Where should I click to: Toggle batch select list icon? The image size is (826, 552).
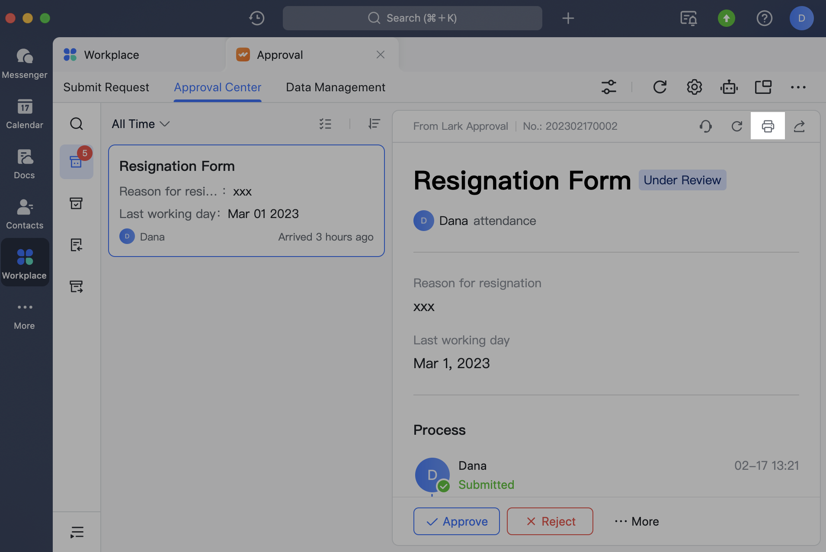(325, 124)
